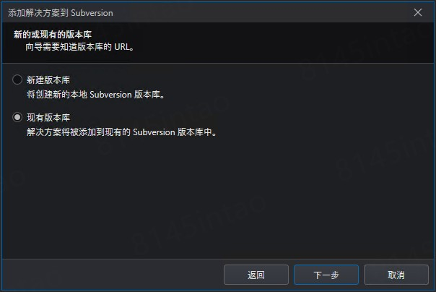436x292 pixels.
Task: Click description 将创建新的本地 Subversion 版本库
Action: [96, 95]
